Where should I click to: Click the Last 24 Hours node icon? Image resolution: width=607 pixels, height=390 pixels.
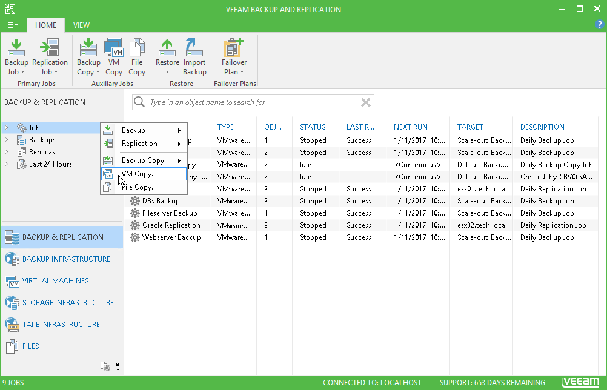22,164
